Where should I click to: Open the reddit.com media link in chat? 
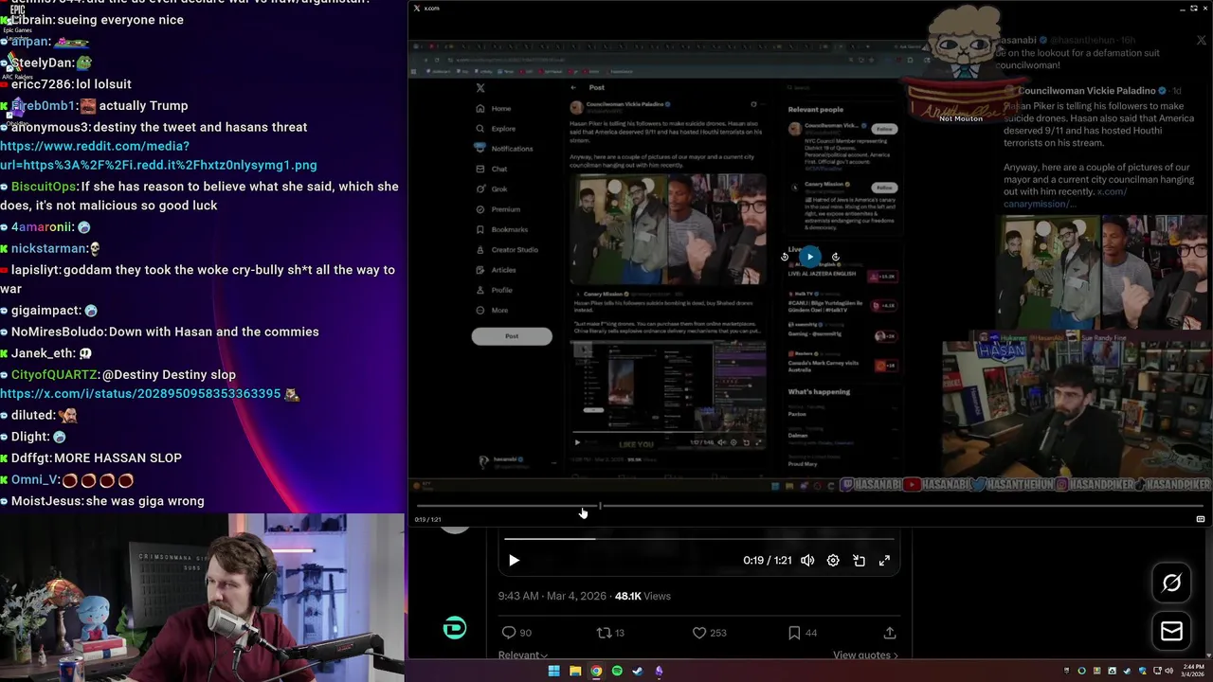pos(158,155)
